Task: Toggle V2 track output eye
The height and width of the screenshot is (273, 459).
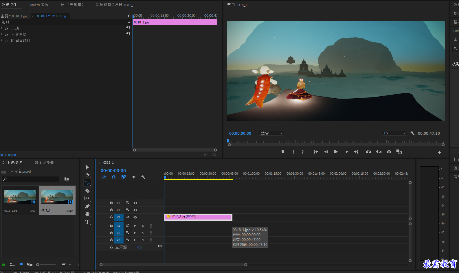Action: click(x=135, y=210)
